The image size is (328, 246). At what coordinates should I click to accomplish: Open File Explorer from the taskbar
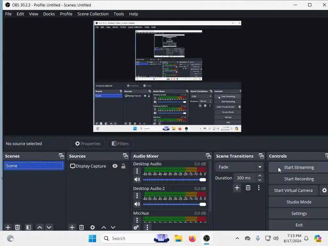click(x=178, y=238)
